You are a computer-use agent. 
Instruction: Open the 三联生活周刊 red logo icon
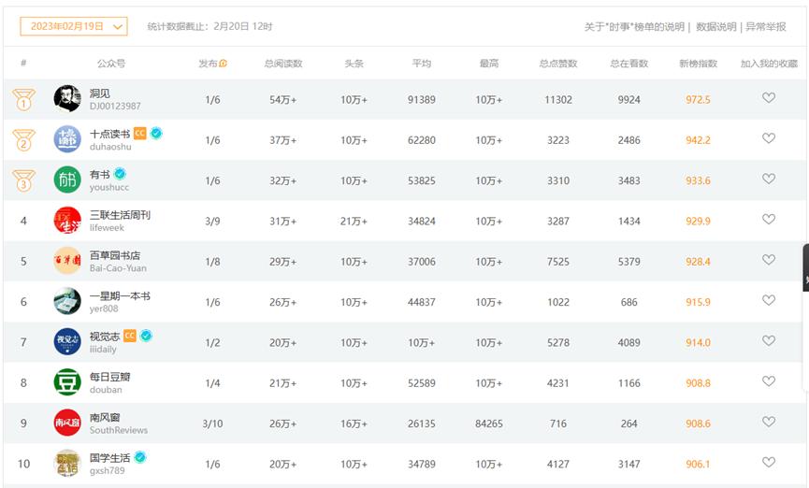[67, 220]
